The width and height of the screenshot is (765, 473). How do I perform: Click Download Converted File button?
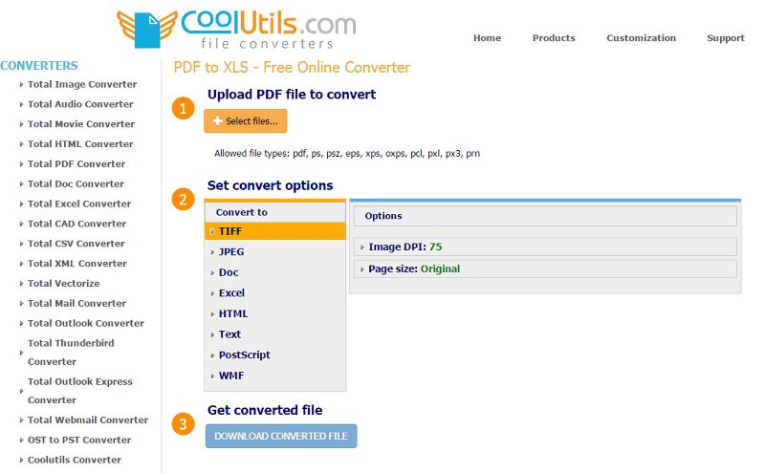(x=281, y=436)
